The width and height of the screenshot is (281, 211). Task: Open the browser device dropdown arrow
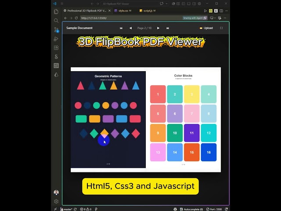(215, 18)
